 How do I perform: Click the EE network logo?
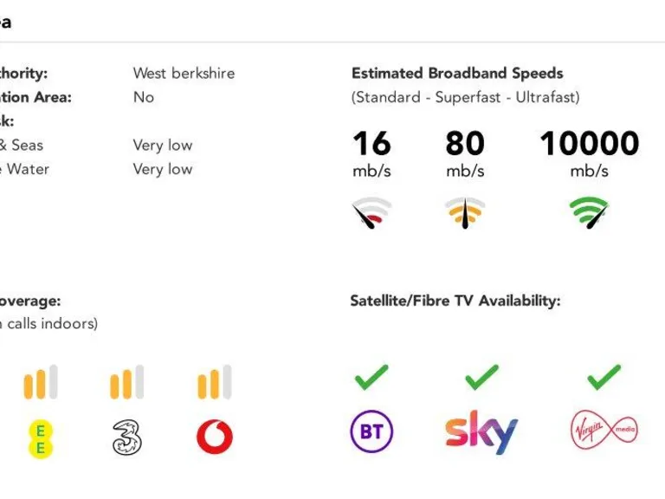pos(40,437)
